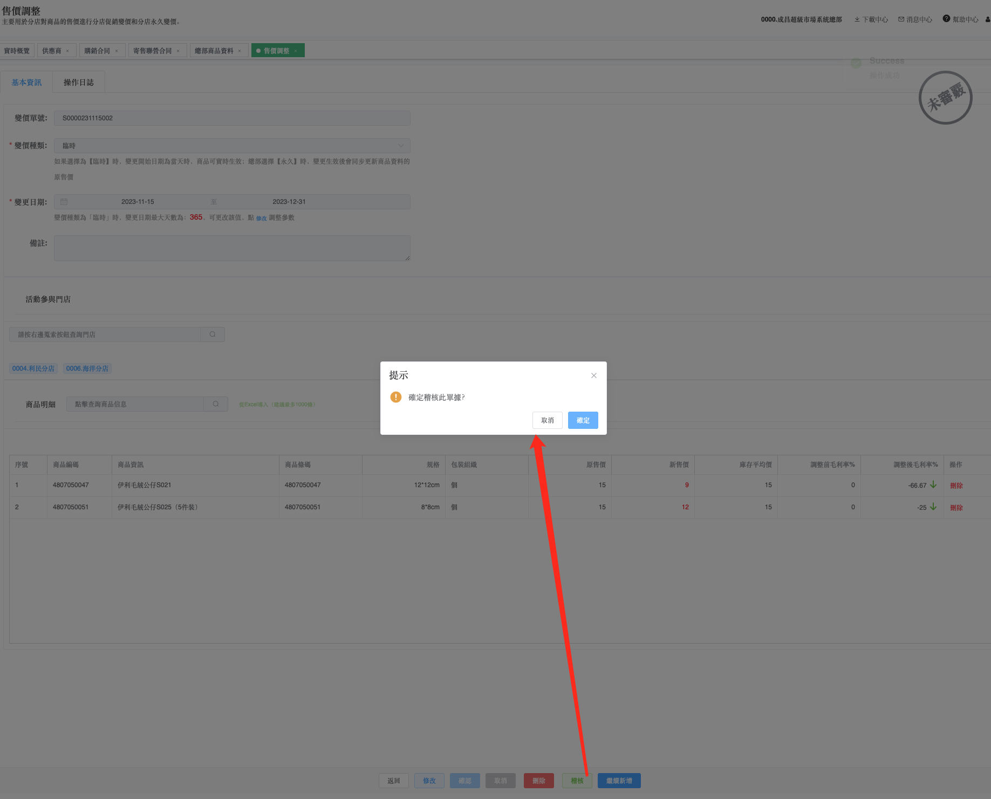Delete row 2 with 刪除 link
The height and width of the screenshot is (799, 991).
(x=956, y=508)
